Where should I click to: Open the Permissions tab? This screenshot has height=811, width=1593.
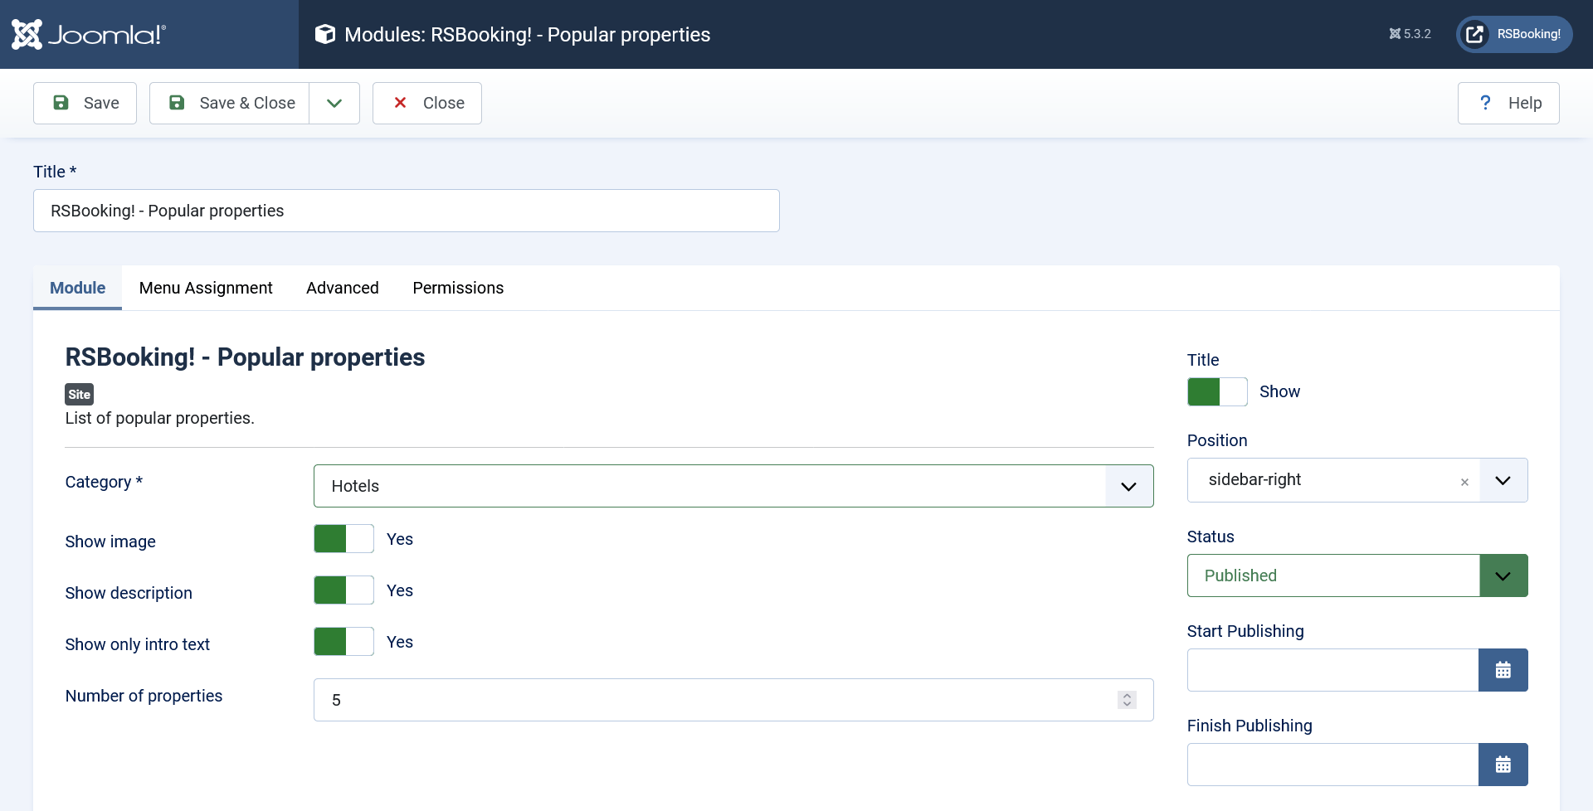[458, 288]
